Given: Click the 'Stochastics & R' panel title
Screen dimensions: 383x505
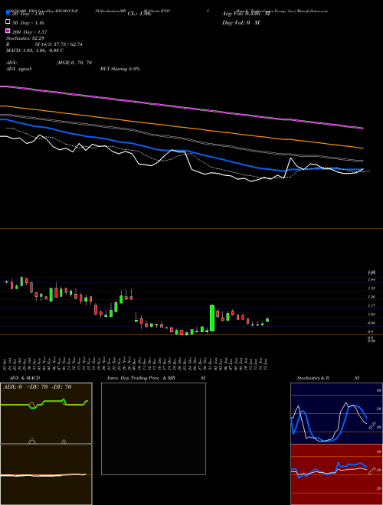Looking at the screenshot, I should (x=313, y=378).
